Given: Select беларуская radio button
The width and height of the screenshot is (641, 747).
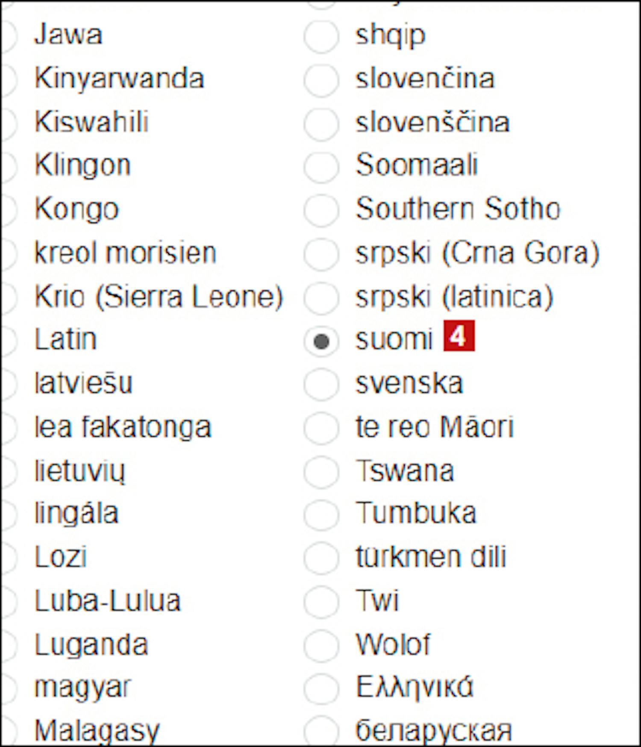Looking at the screenshot, I should pos(321,732).
